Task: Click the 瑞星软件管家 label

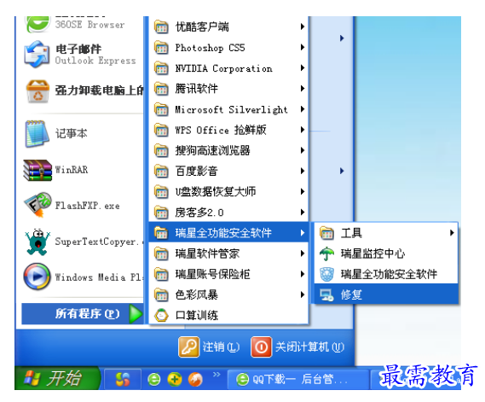Action: pos(207,253)
